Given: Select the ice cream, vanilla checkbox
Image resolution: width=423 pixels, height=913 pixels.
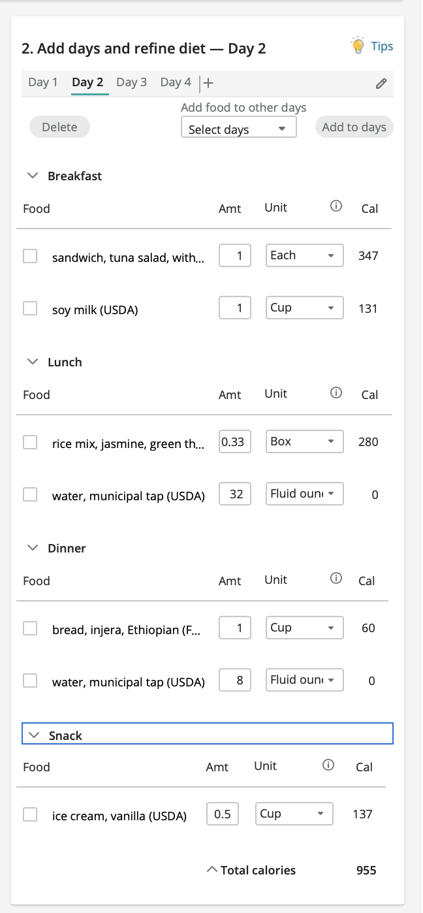Looking at the screenshot, I should pos(30,814).
